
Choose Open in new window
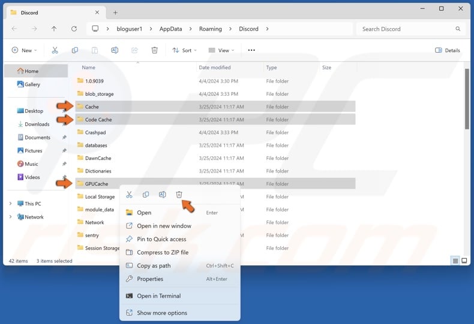tap(180, 226)
